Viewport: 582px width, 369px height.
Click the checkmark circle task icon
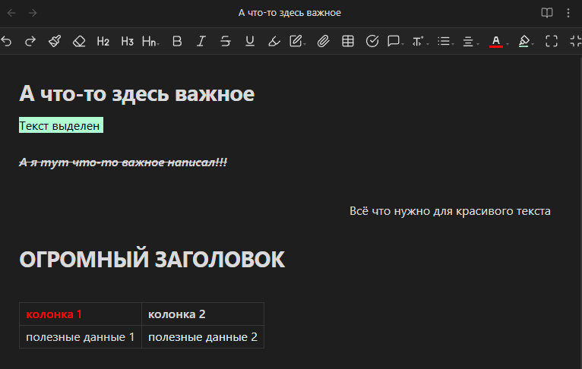[x=372, y=41]
